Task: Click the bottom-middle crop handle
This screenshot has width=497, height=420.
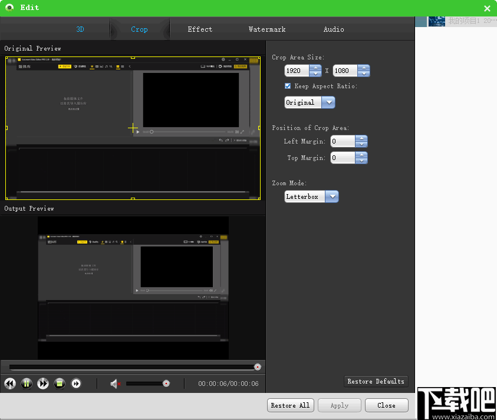Action: pyautogui.click(x=133, y=199)
